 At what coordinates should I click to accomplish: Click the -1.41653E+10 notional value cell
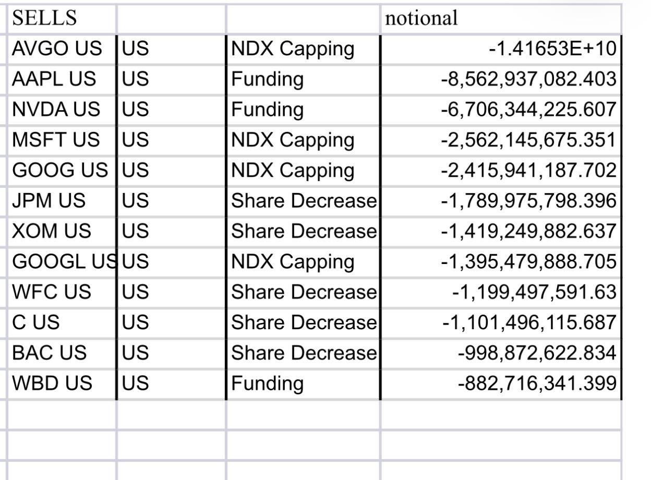pos(501,49)
